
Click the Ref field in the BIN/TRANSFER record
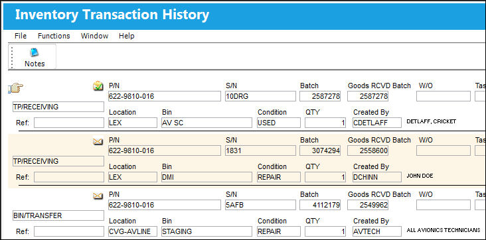(69, 231)
